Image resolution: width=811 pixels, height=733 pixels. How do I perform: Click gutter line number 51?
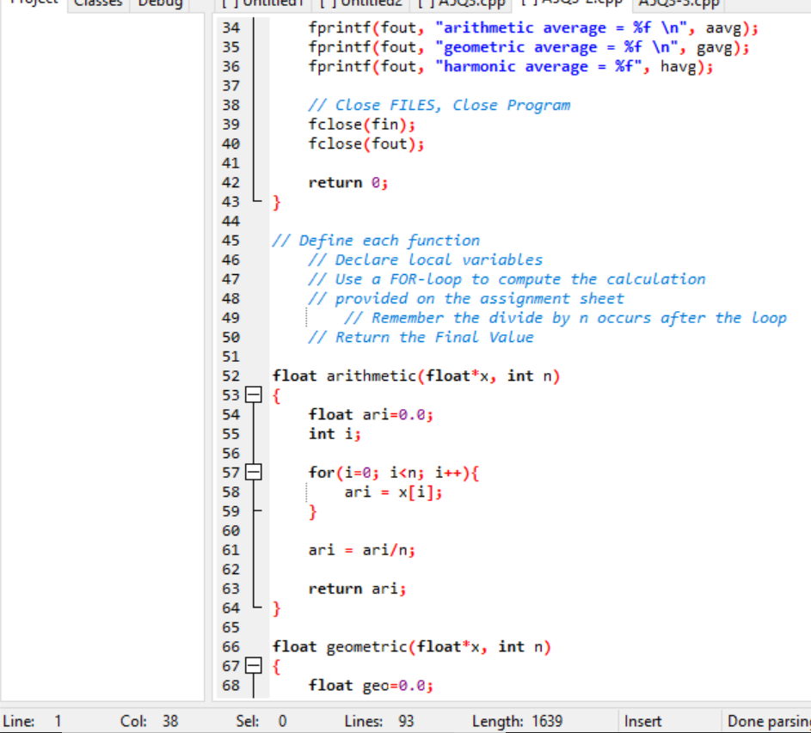(231, 357)
